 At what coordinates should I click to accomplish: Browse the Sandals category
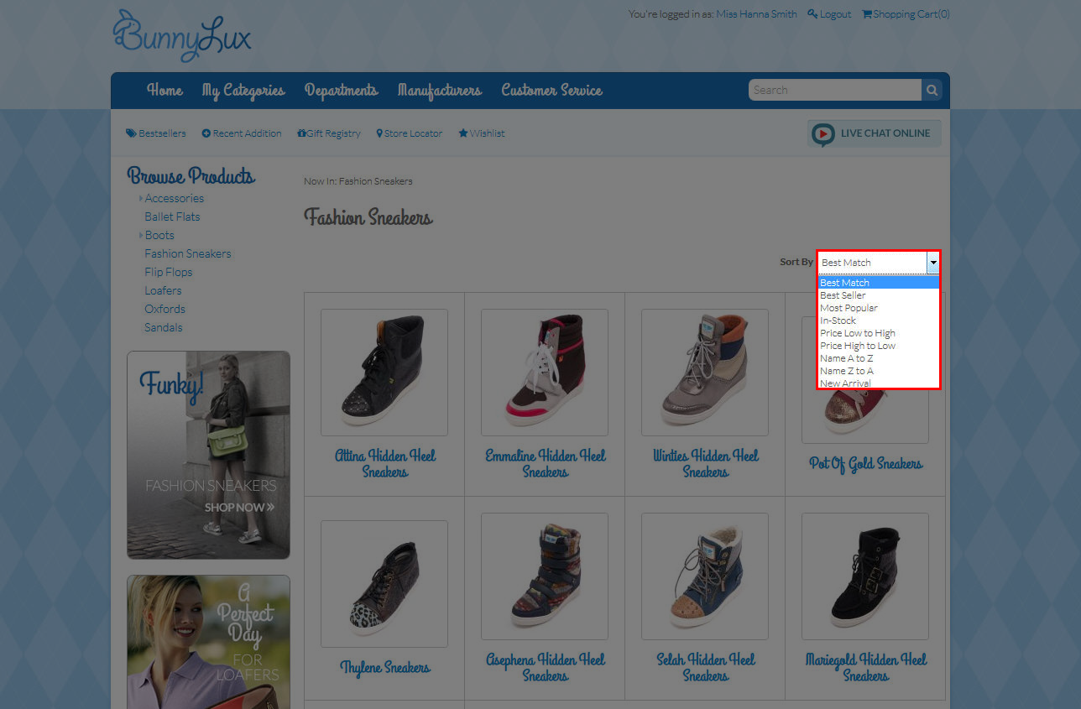pos(164,328)
